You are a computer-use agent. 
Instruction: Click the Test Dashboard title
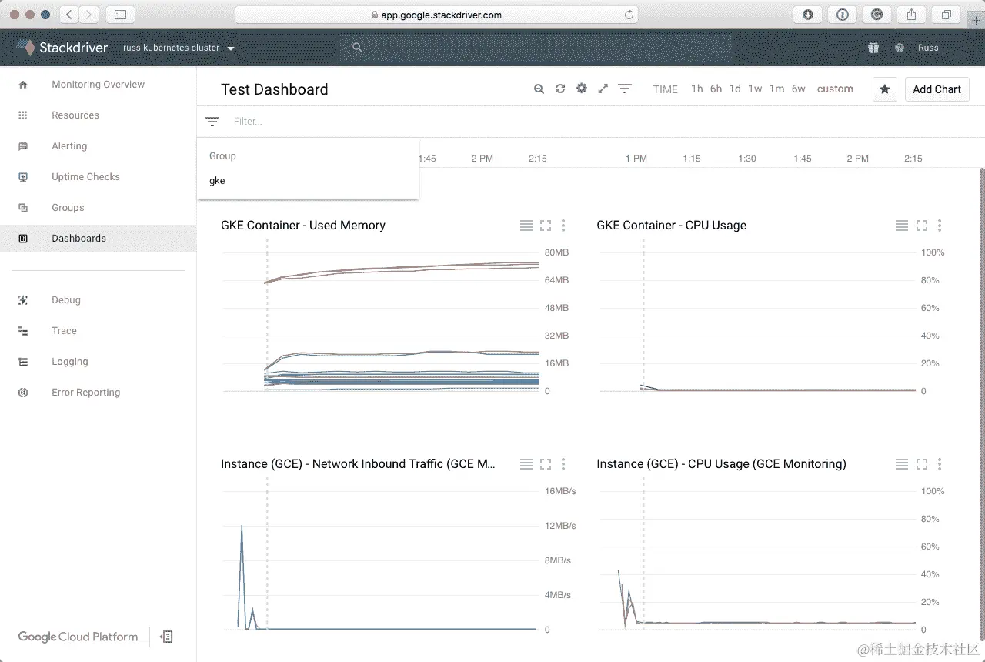(274, 89)
